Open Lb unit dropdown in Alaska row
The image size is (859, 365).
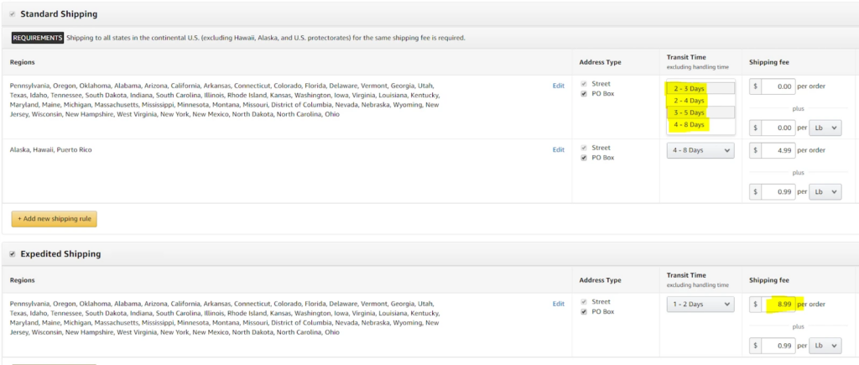[825, 191]
